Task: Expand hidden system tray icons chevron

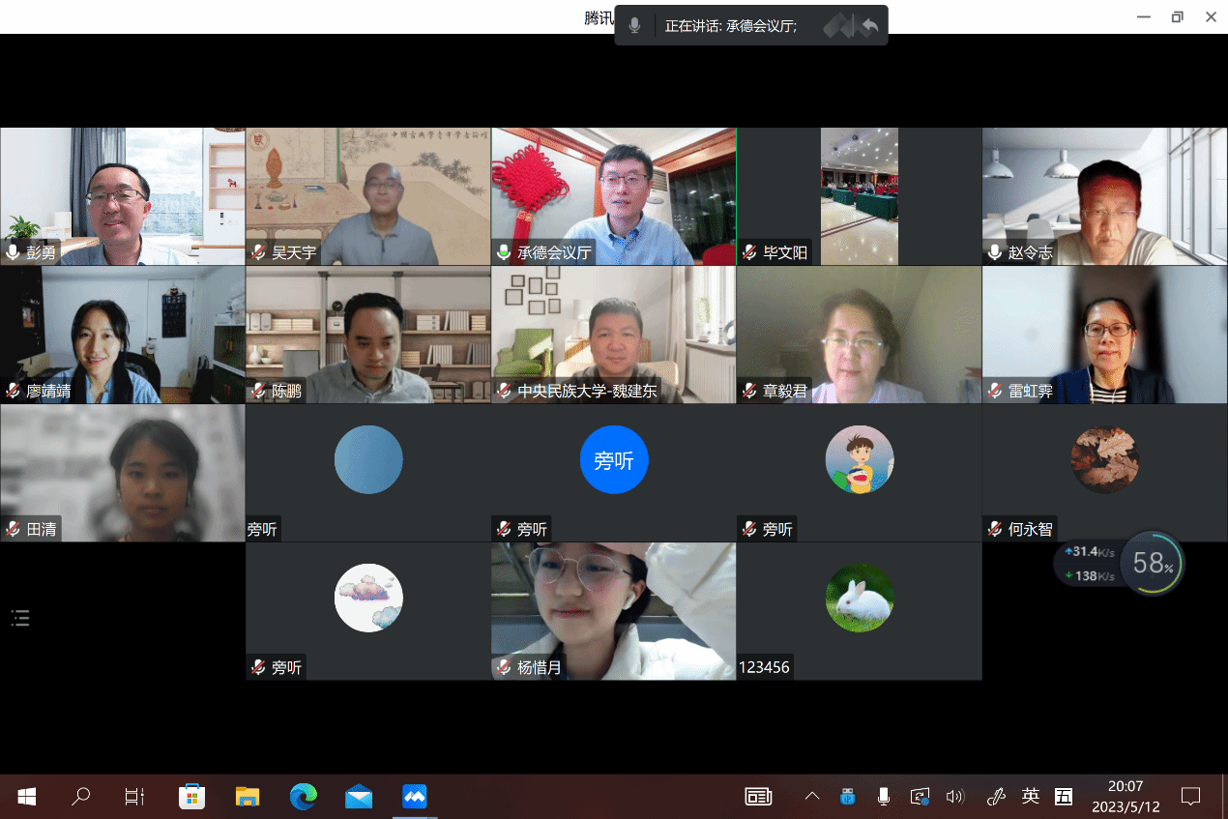Action: click(812, 797)
